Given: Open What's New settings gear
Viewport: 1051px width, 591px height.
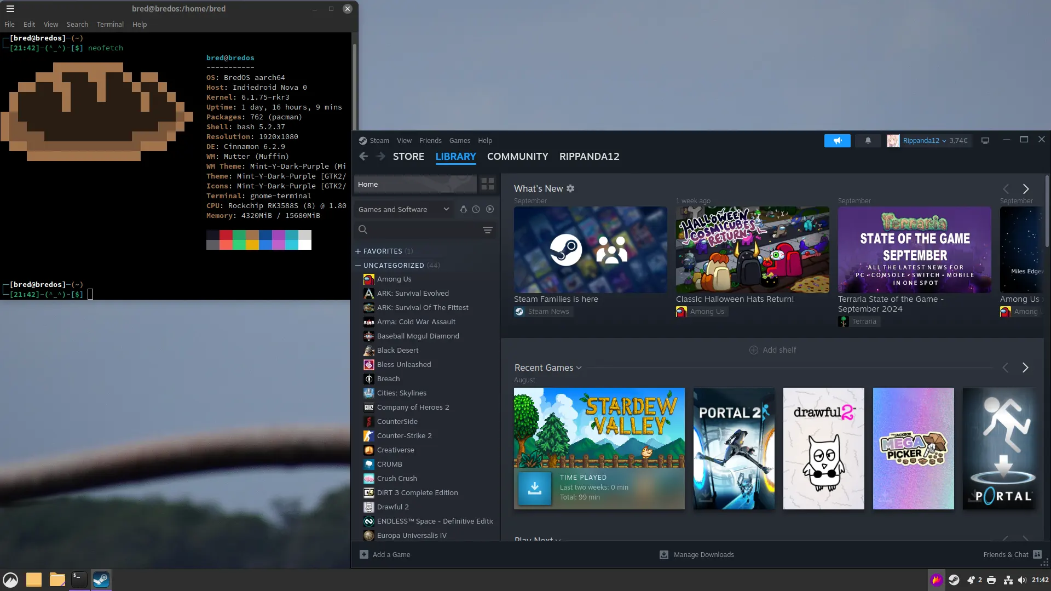Looking at the screenshot, I should [x=570, y=188].
